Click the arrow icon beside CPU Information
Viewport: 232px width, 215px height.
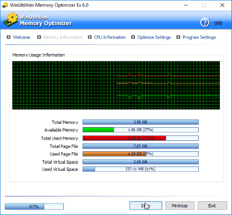coord(90,37)
